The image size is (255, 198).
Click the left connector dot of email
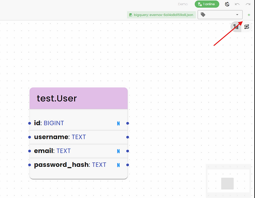coord(30,151)
